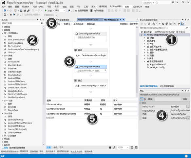Click the pan hand icon in workflow designer
191x158 pixels.
(110, 147)
